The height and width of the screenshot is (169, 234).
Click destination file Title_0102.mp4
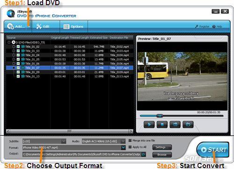point(119,46)
